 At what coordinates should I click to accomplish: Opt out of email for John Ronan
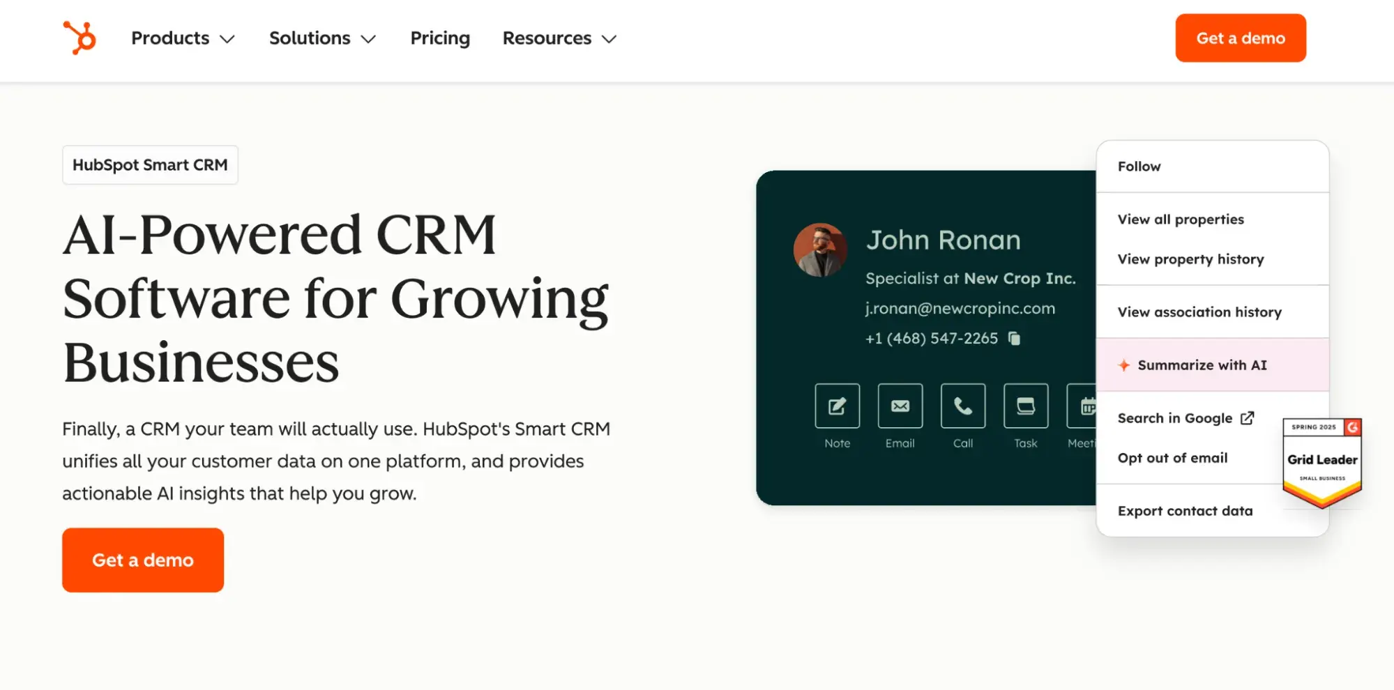(x=1173, y=458)
